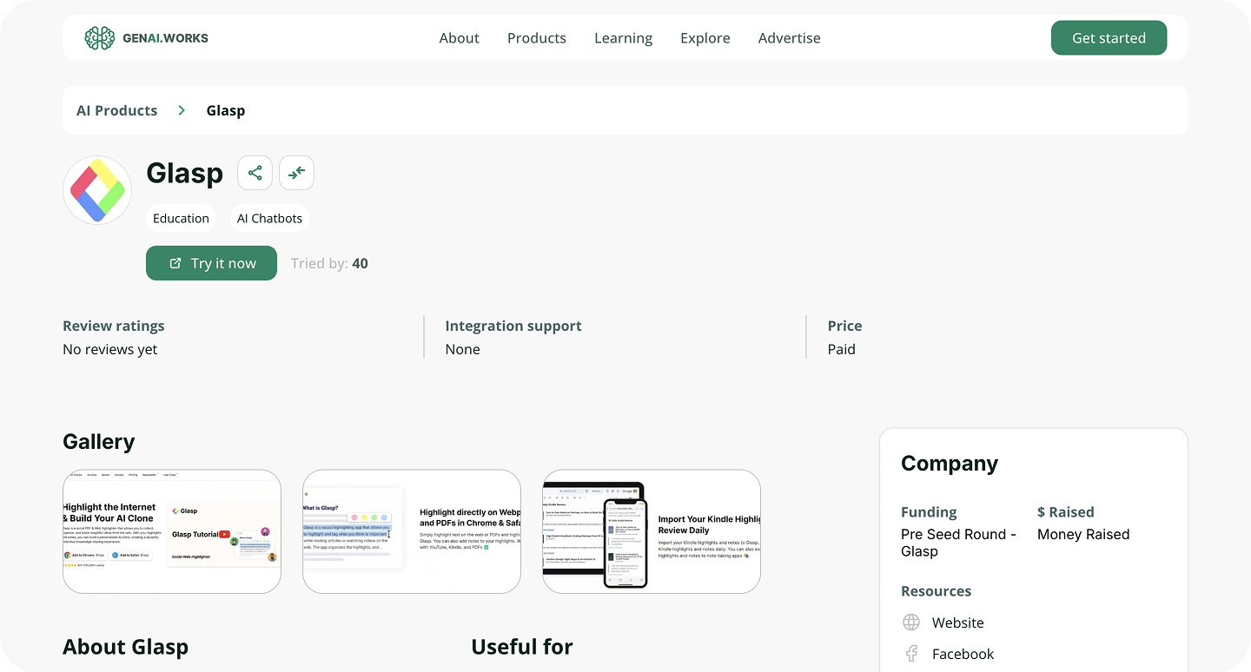The width and height of the screenshot is (1251, 672).
Task: Click the GenAI.Works brain logo
Action: point(100,38)
